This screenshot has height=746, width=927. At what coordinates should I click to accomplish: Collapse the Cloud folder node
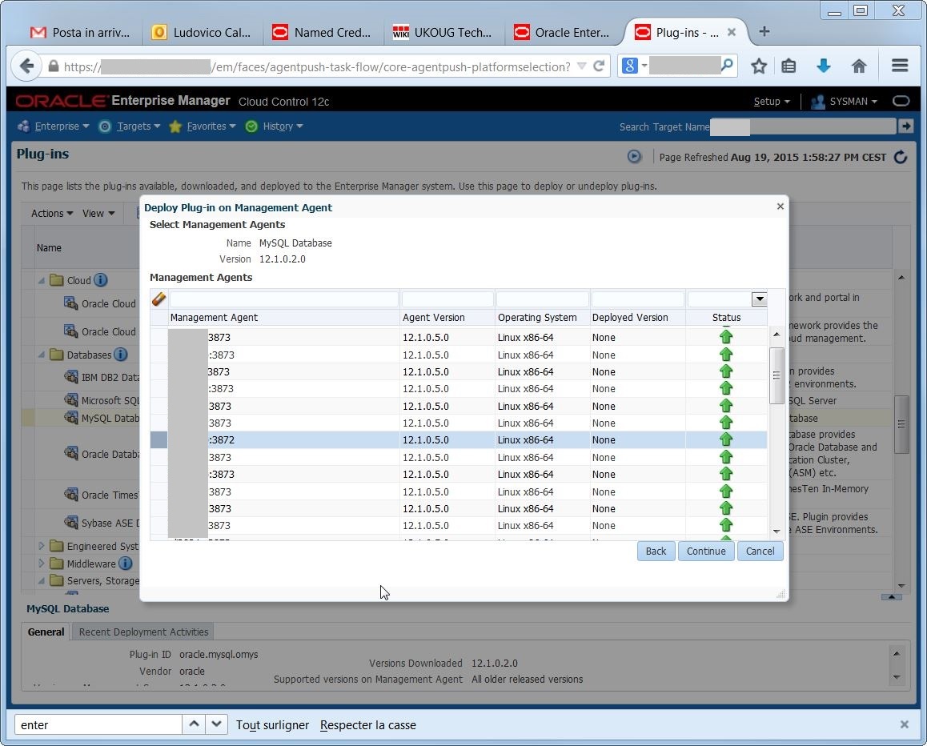pyautogui.click(x=42, y=280)
